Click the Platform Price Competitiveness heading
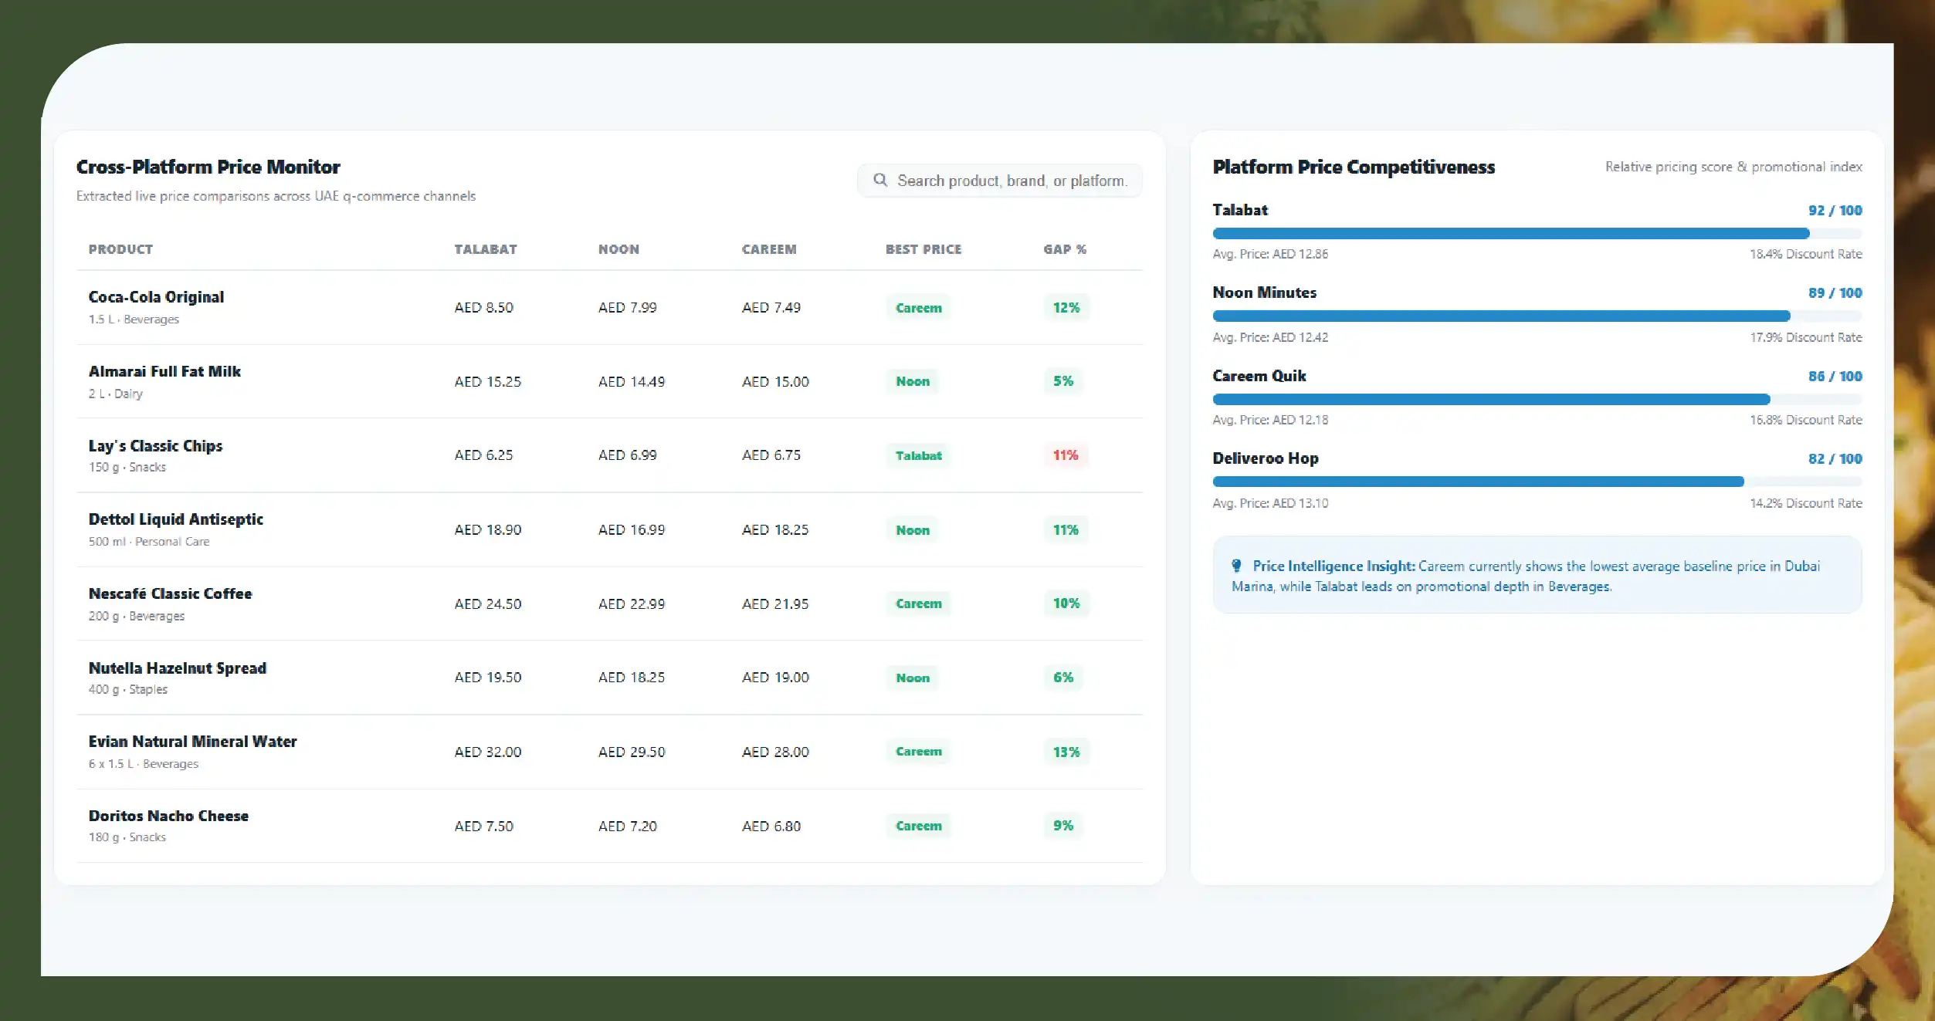The width and height of the screenshot is (1935, 1021). 1354,167
